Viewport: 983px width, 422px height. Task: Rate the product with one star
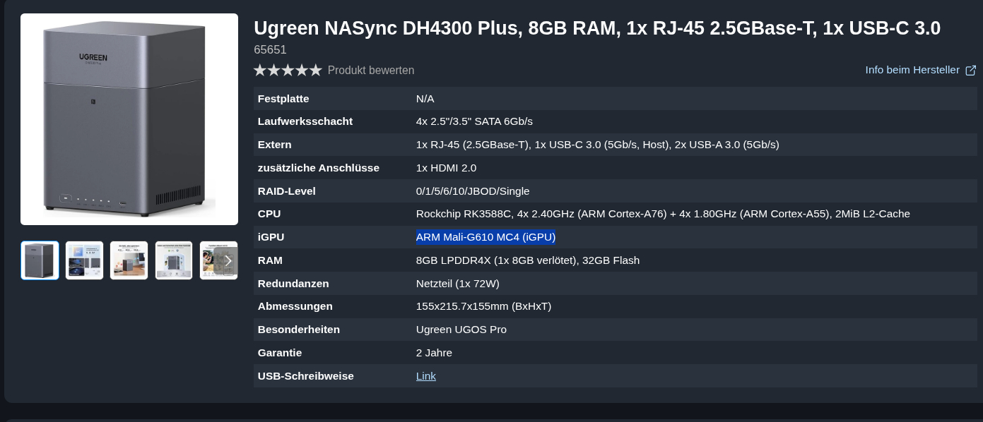260,71
